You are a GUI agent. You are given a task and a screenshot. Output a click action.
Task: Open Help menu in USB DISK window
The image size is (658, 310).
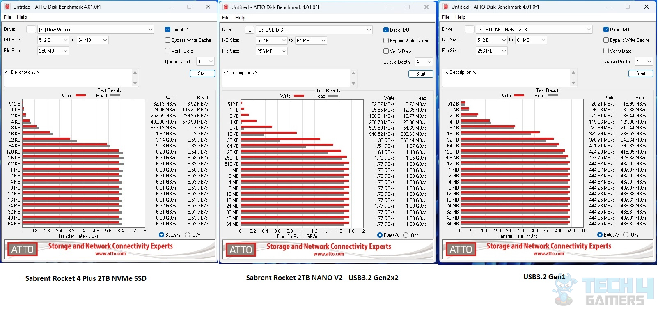(x=240, y=18)
